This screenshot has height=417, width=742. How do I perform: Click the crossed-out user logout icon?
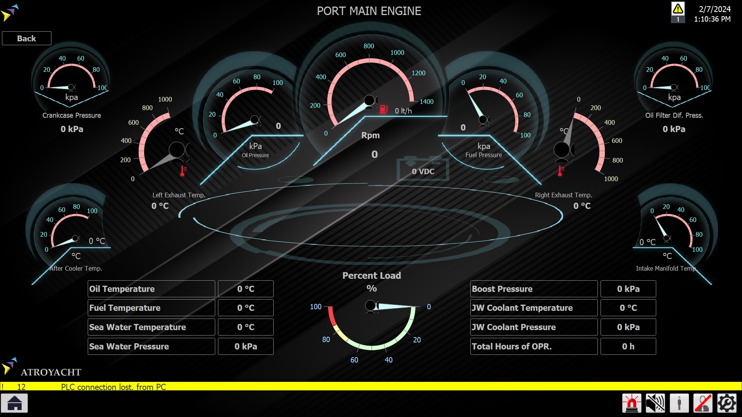tap(703, 403)
